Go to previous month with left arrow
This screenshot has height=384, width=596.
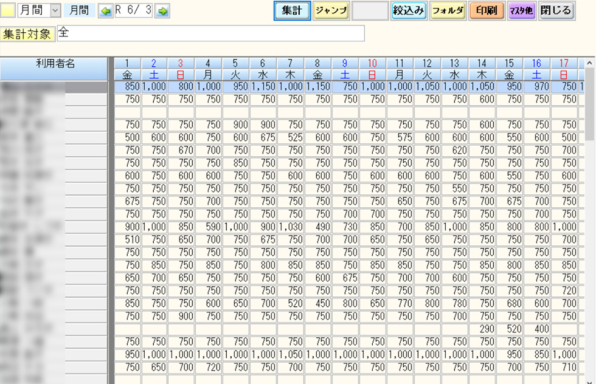(x=106, y=11)
